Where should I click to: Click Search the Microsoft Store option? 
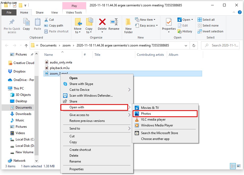[x=165, y=133]
